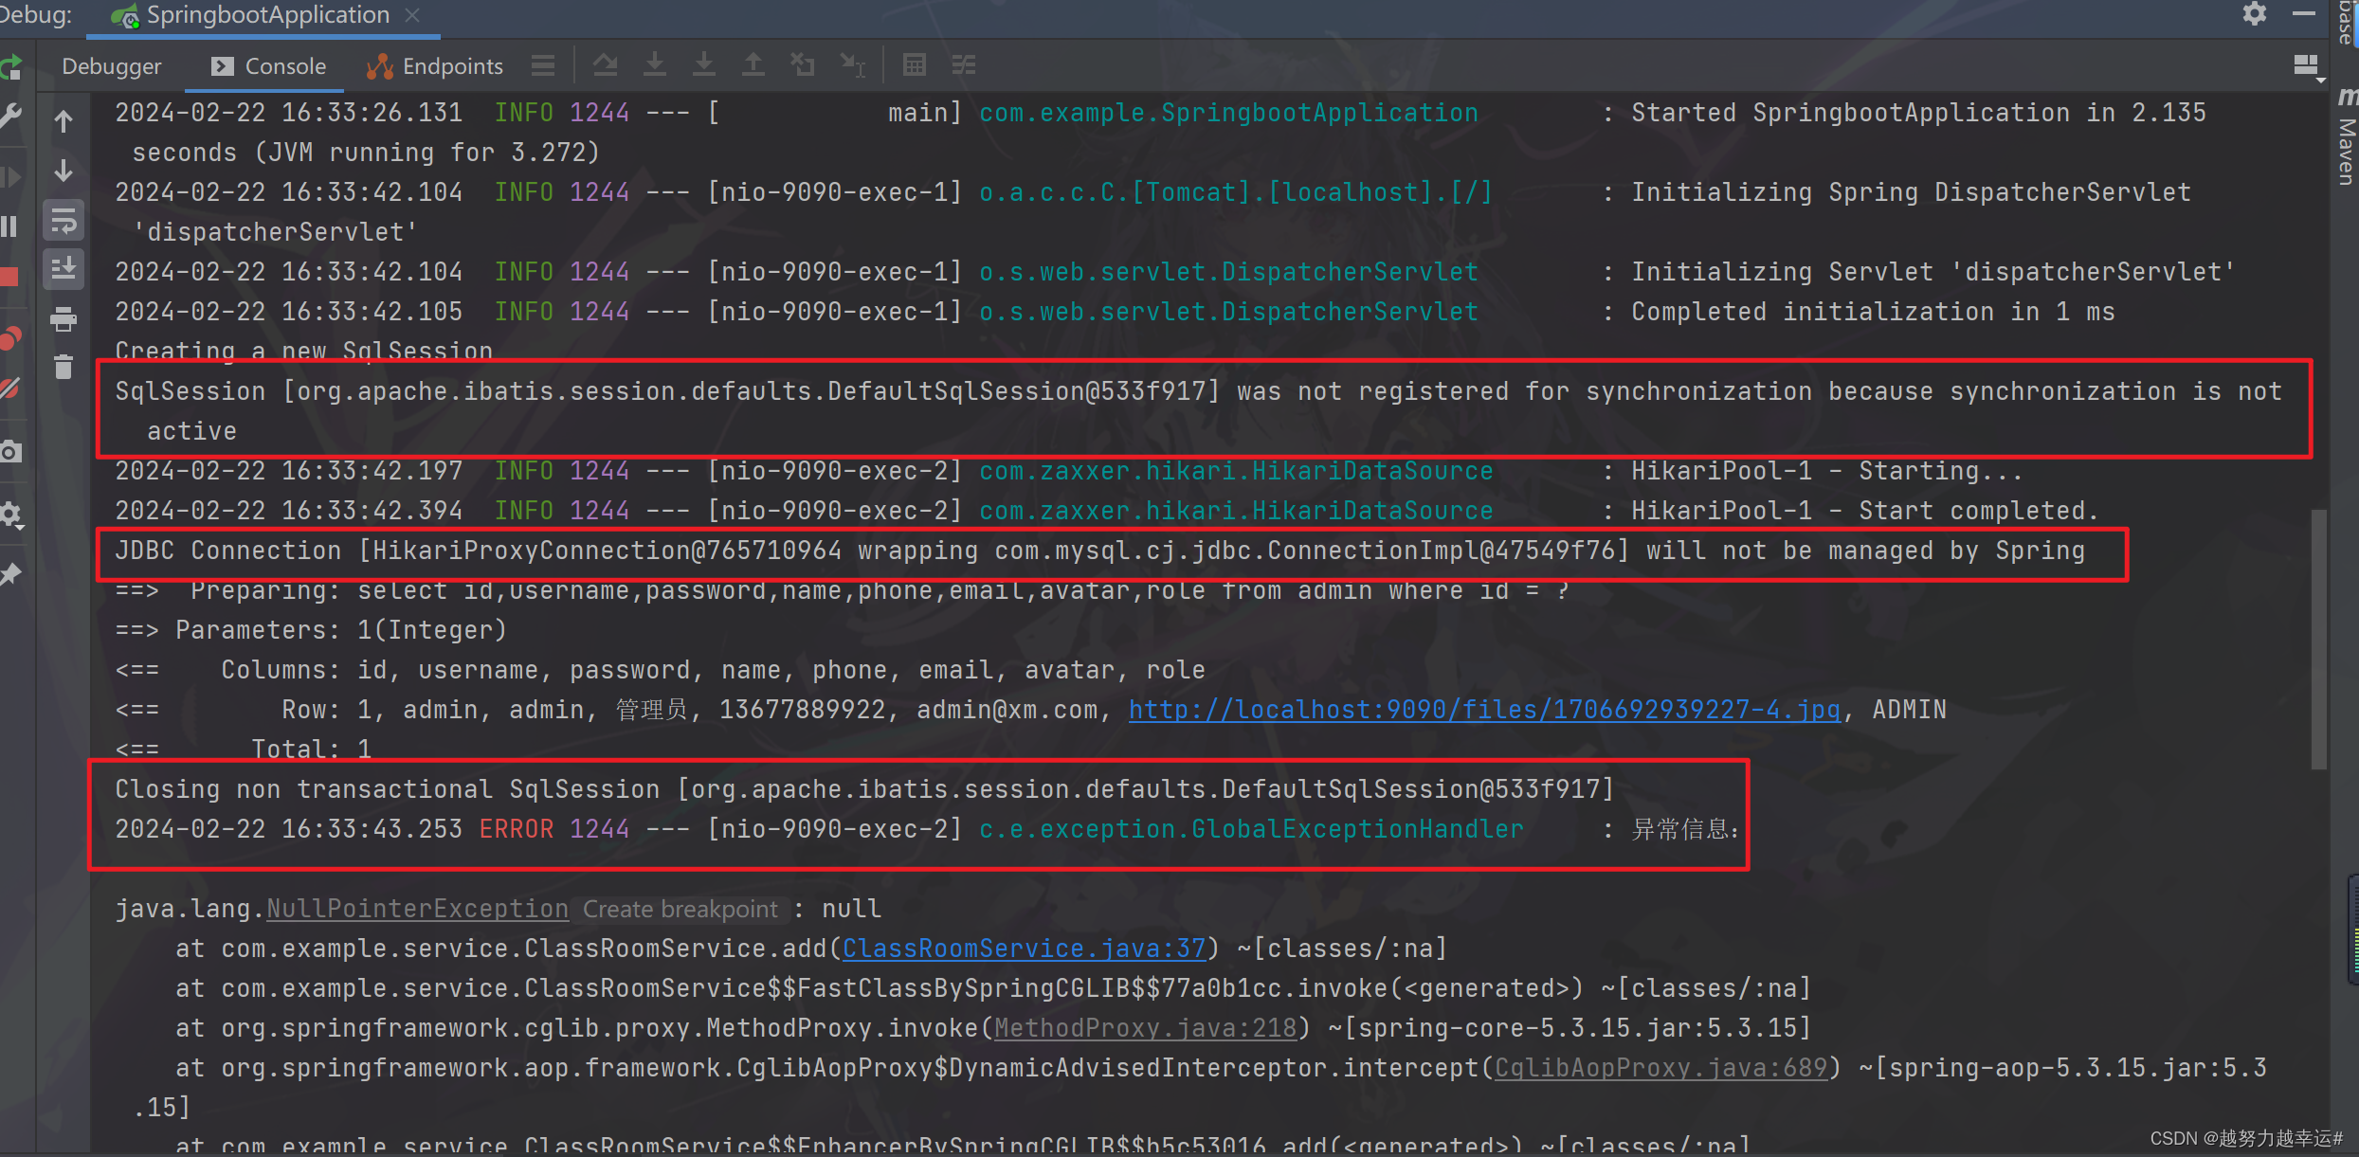Hide the Debug tool window with minimize dash
The height and width of the screenshot is (1157, 2359).
[2304, 14]
